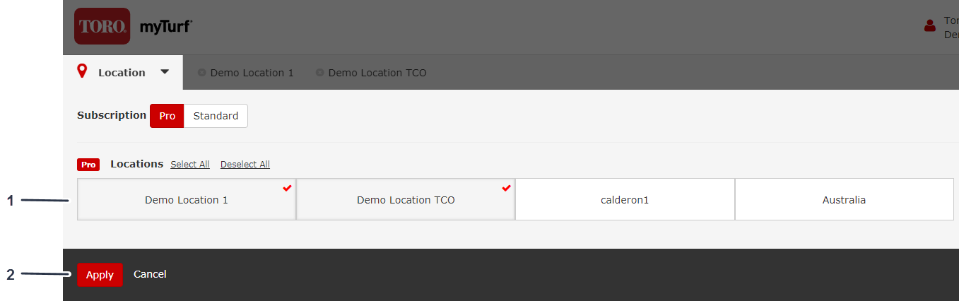Click the Toro logo
The image size is (959, 301).
tap(102, 26)
